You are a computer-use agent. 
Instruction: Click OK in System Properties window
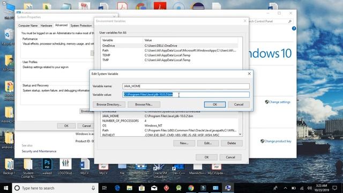66,126
